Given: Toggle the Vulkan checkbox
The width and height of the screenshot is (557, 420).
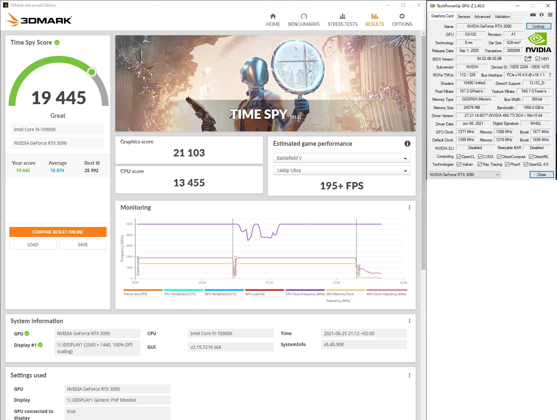Looking at the screenshot, I should 459,164.
